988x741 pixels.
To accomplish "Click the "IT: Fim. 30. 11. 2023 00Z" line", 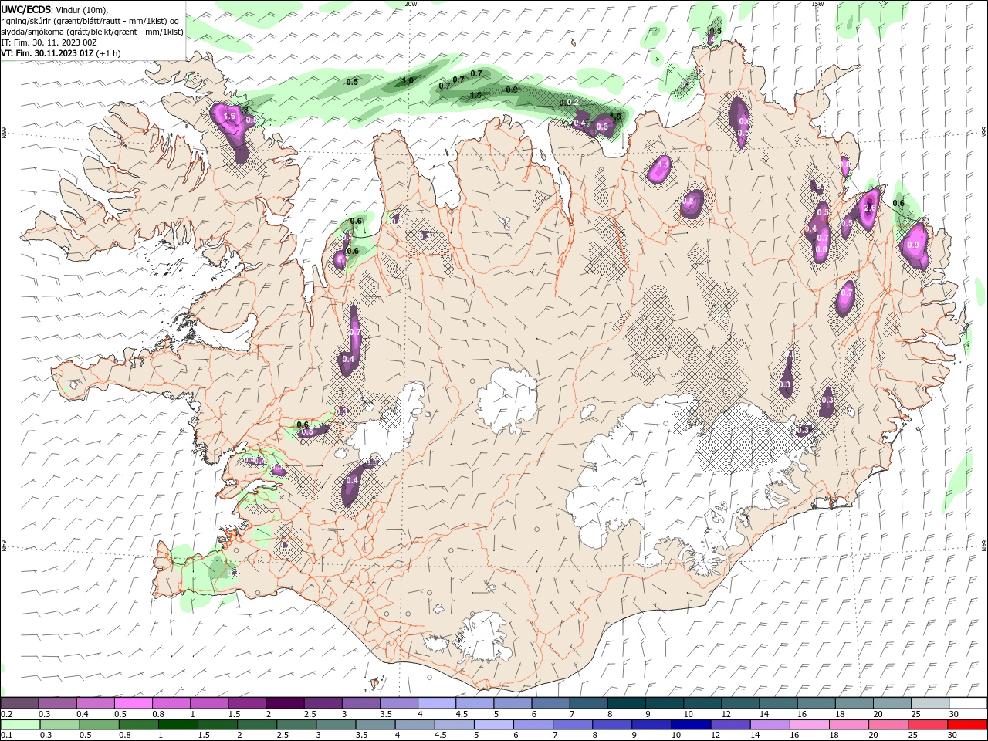I will 49,42.
